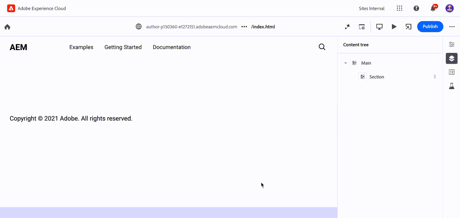Viewport: 460px width, 218px height.
Task: Open more options next to Publish
Action: [452, 27]
